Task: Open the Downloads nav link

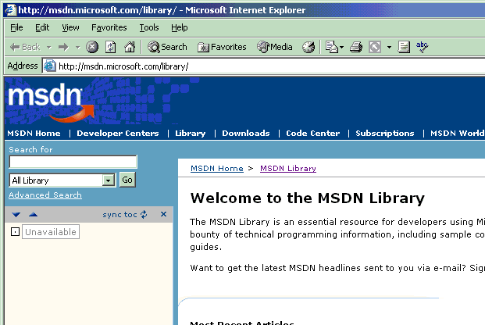Action: 245,133
